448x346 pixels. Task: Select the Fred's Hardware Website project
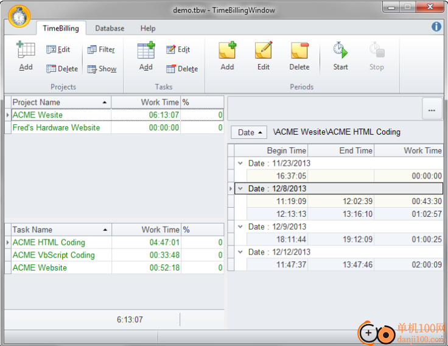(117, 127)
